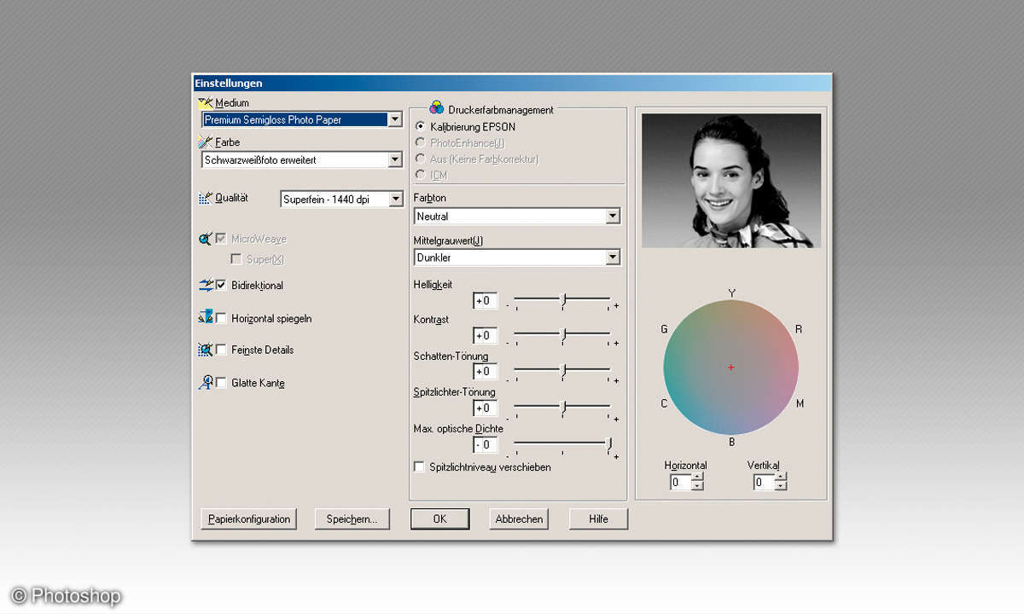Click the Kontrast slider handle
The width and height of the screenshot is (1024, 614).
tap(563, 335)
